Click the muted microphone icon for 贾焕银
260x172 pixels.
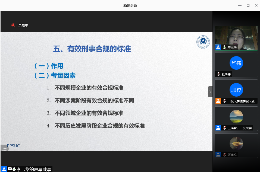point(224,155)
